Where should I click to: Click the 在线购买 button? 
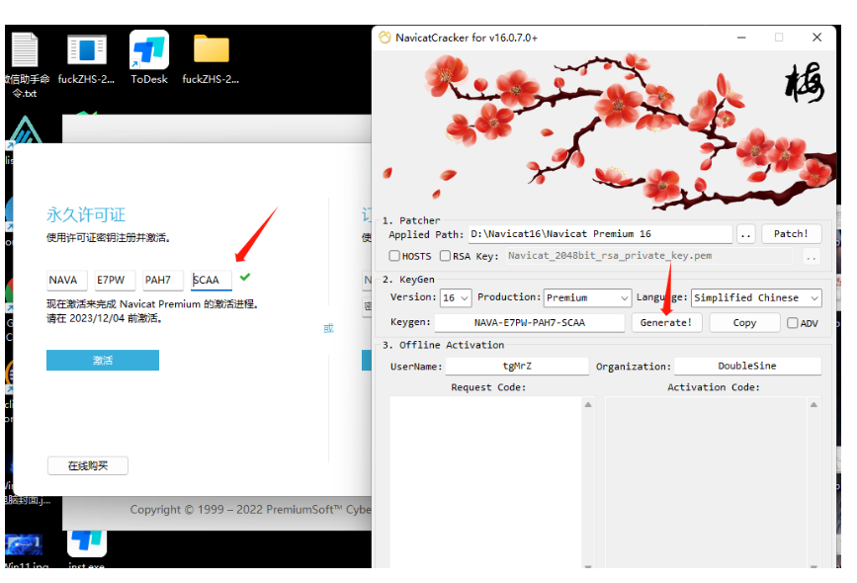88,465
